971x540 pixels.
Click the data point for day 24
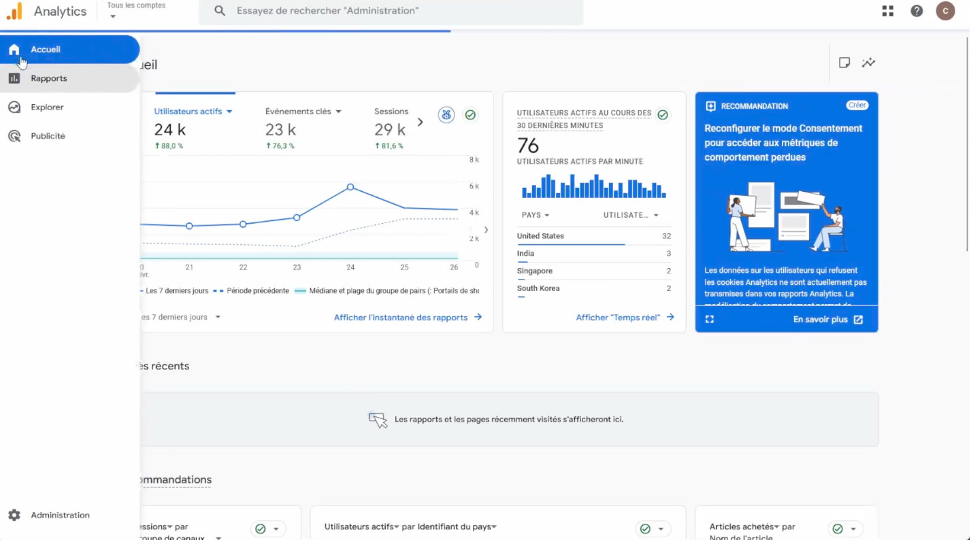[x=350, y=186]
